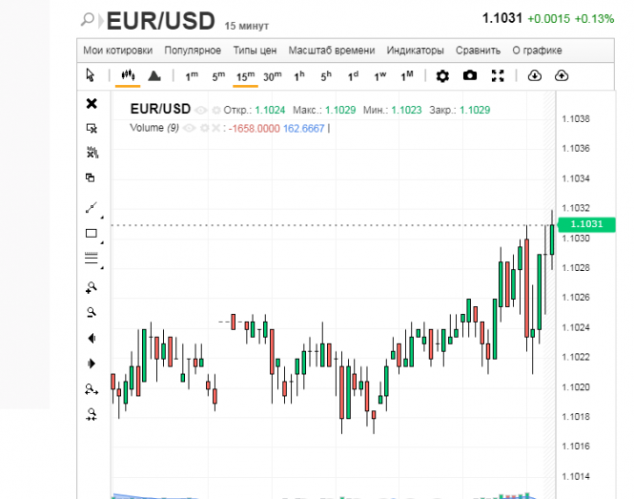
Task: Switch to the area (mountain) chart type
Action: point(154,75)
